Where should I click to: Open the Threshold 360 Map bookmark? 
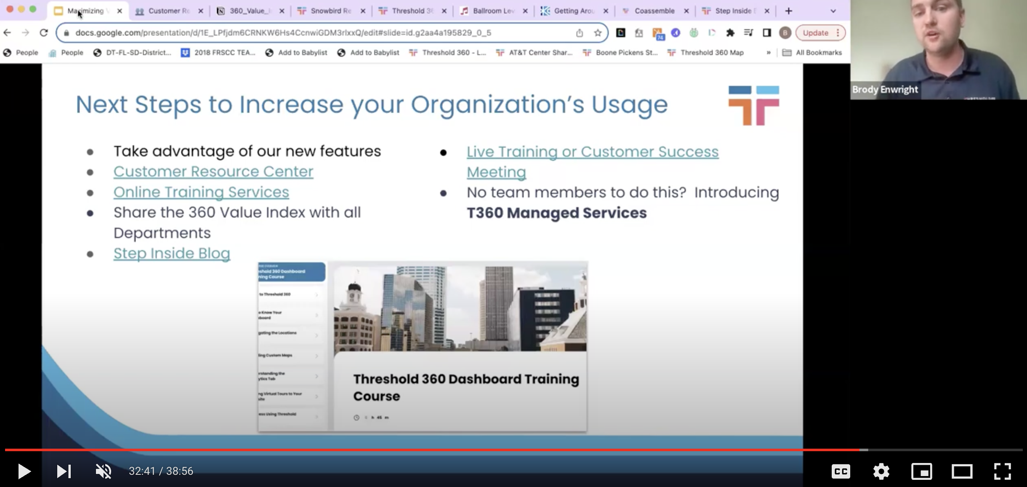(x=706, y=53)
